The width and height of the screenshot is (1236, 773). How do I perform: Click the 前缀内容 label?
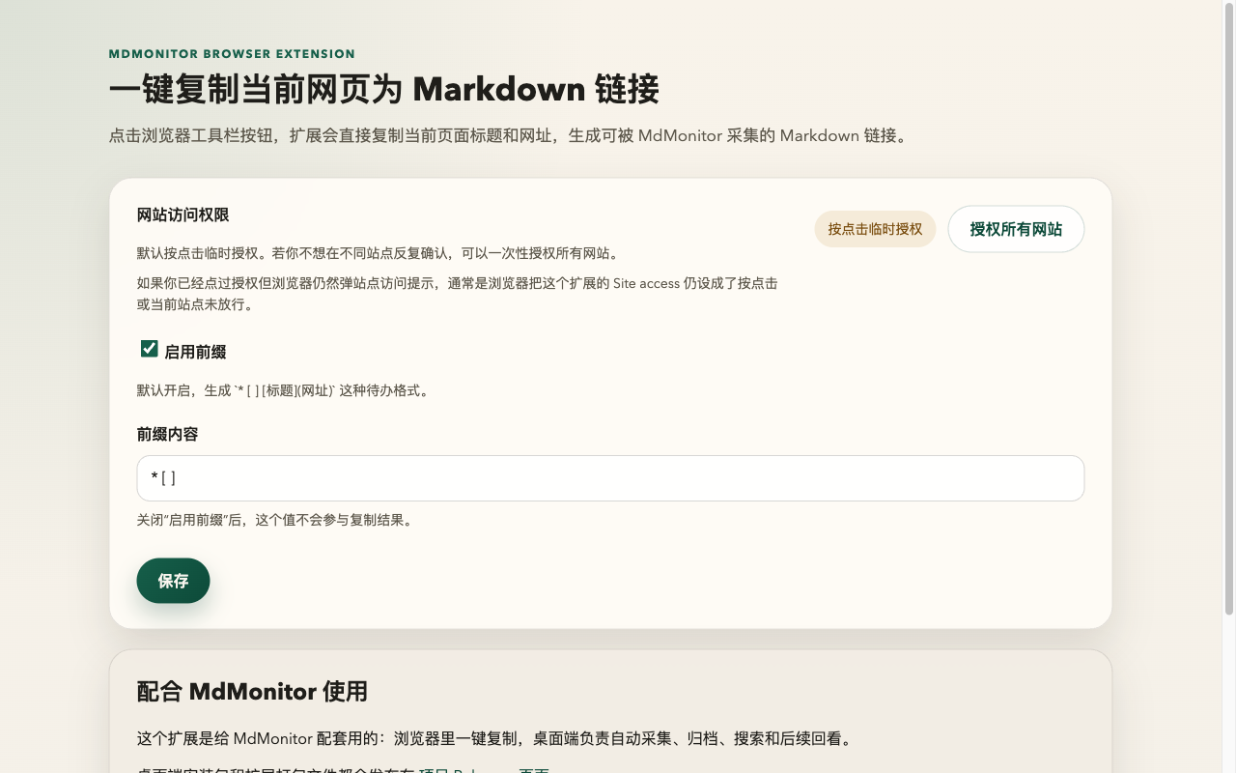(168, 434)
